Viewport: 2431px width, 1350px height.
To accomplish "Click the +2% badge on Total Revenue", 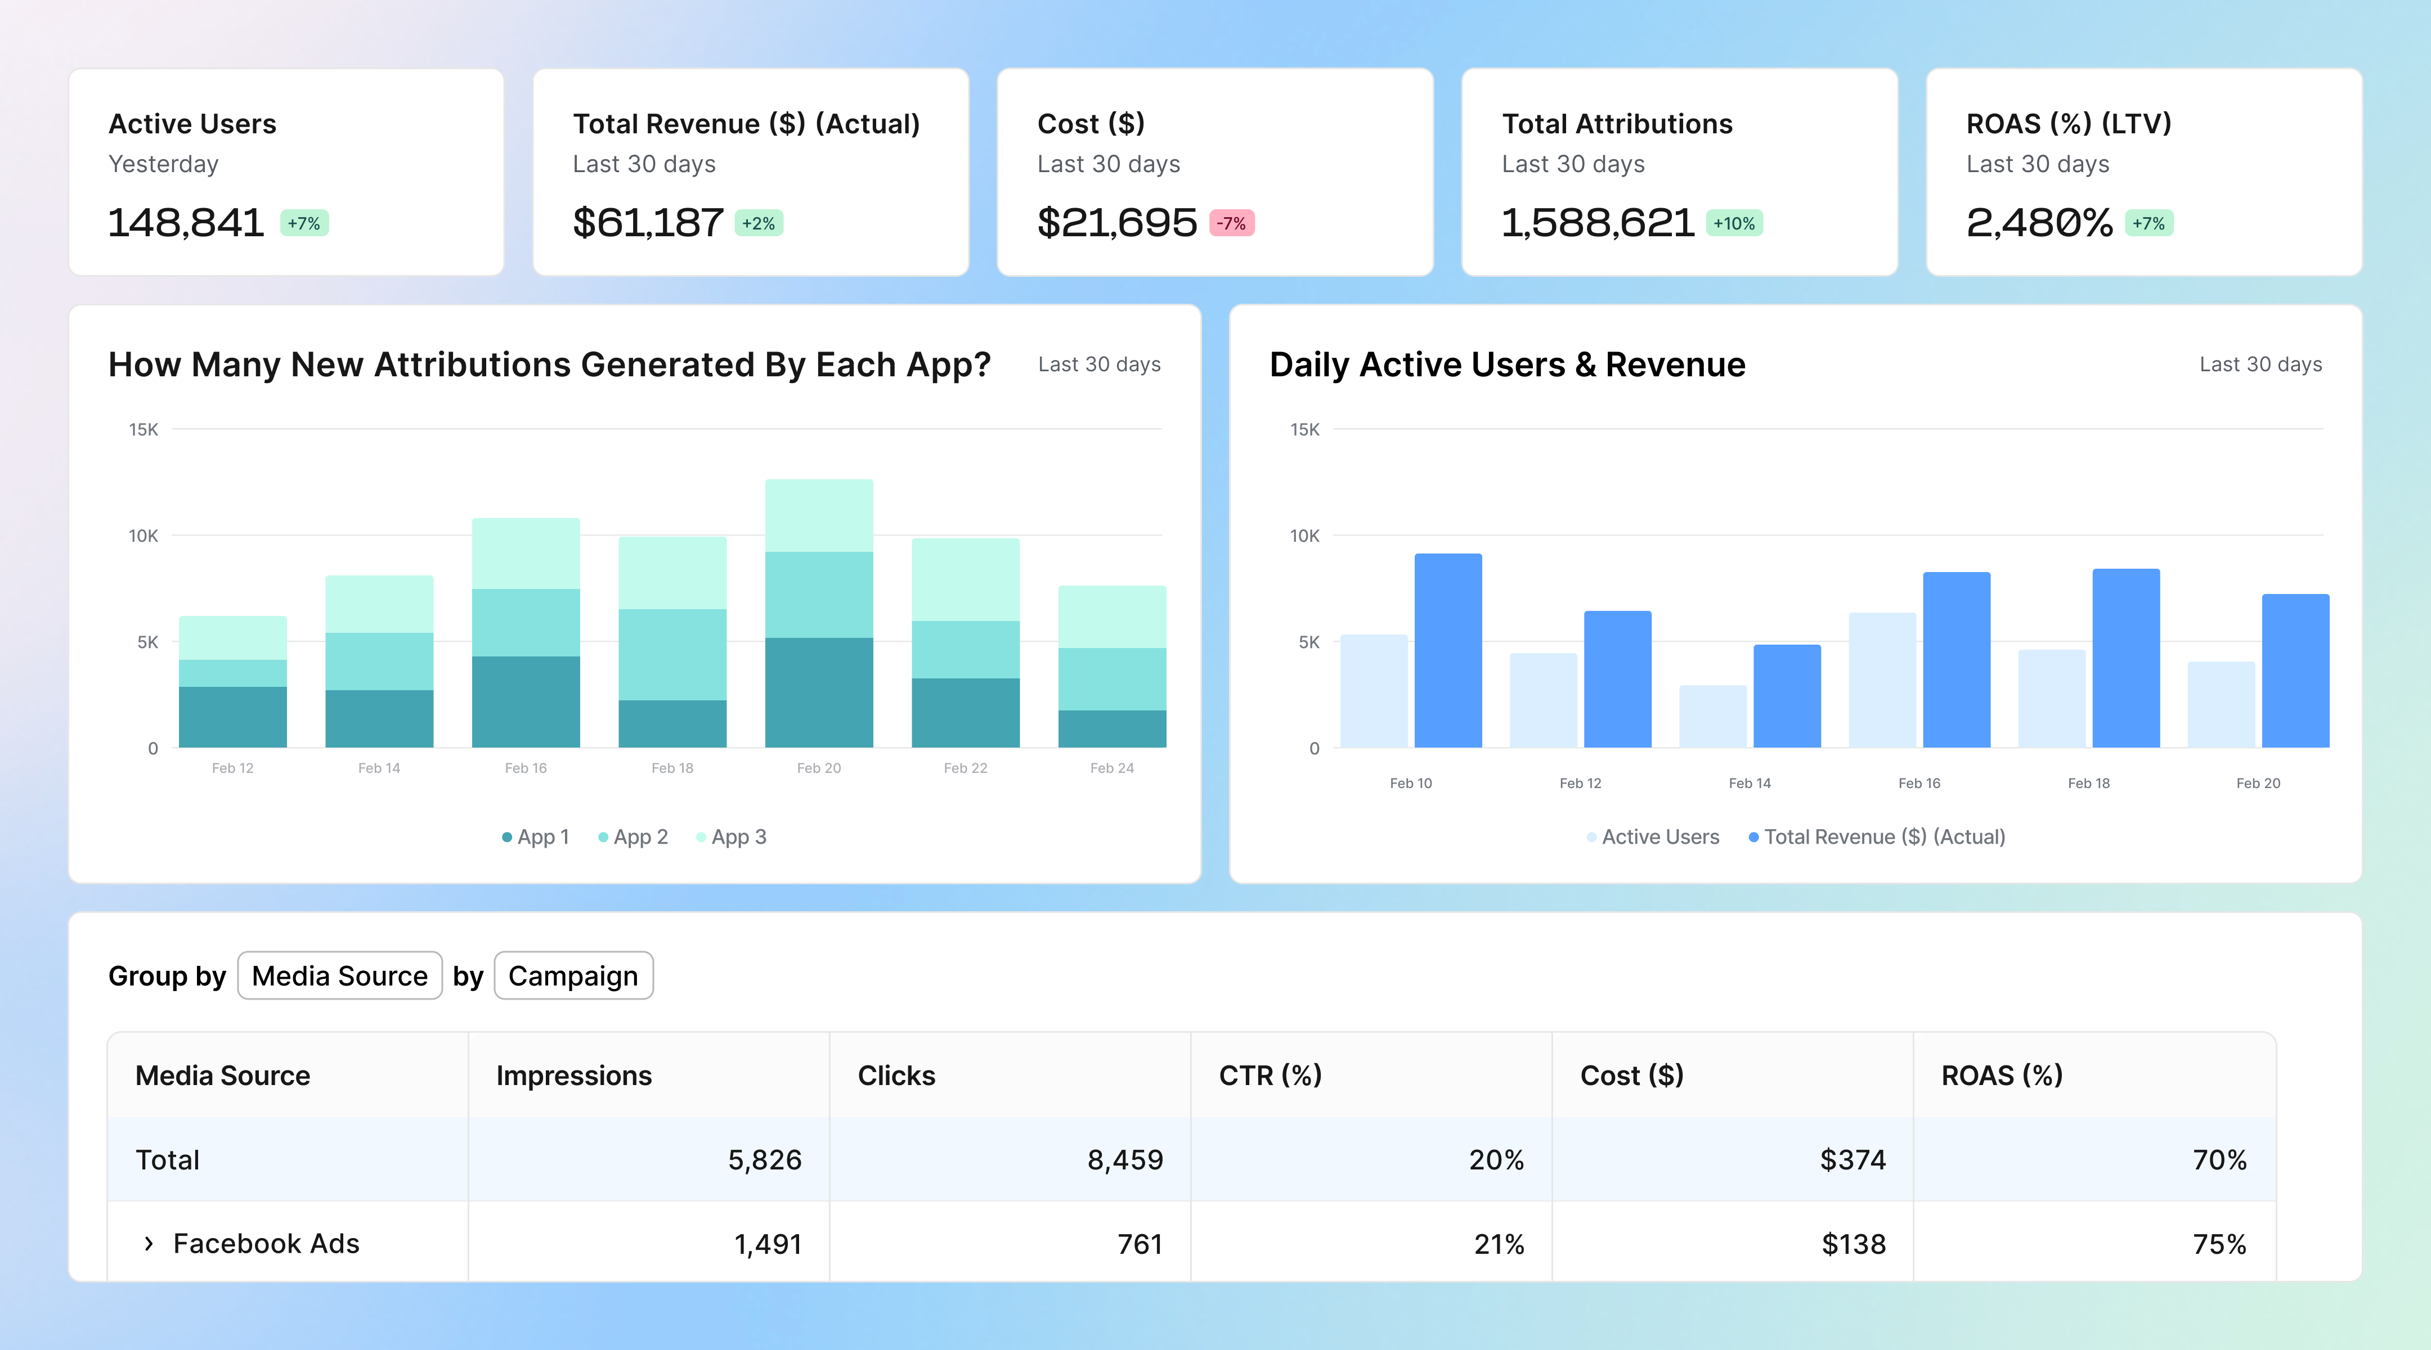I will click(x=759, y=223).
